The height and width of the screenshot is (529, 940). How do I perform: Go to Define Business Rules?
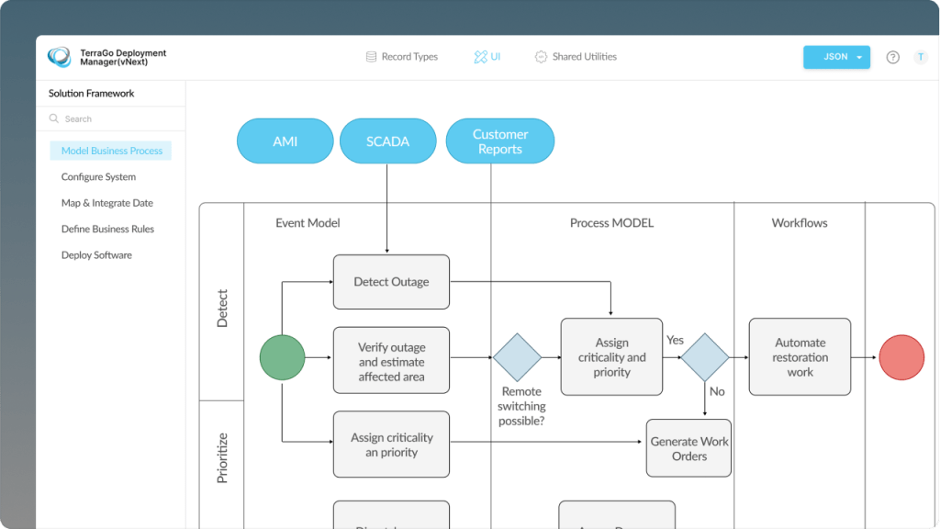click(107, 230)
